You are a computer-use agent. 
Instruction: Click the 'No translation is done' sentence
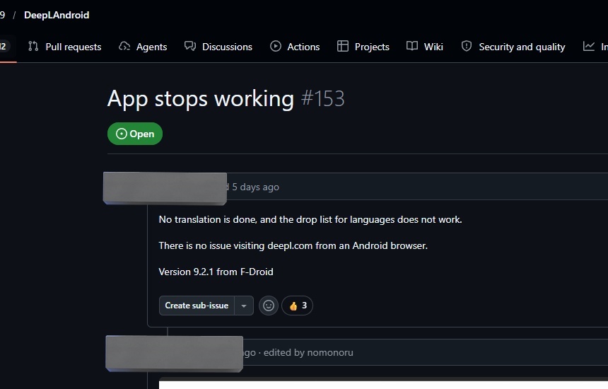click(310, 219)
